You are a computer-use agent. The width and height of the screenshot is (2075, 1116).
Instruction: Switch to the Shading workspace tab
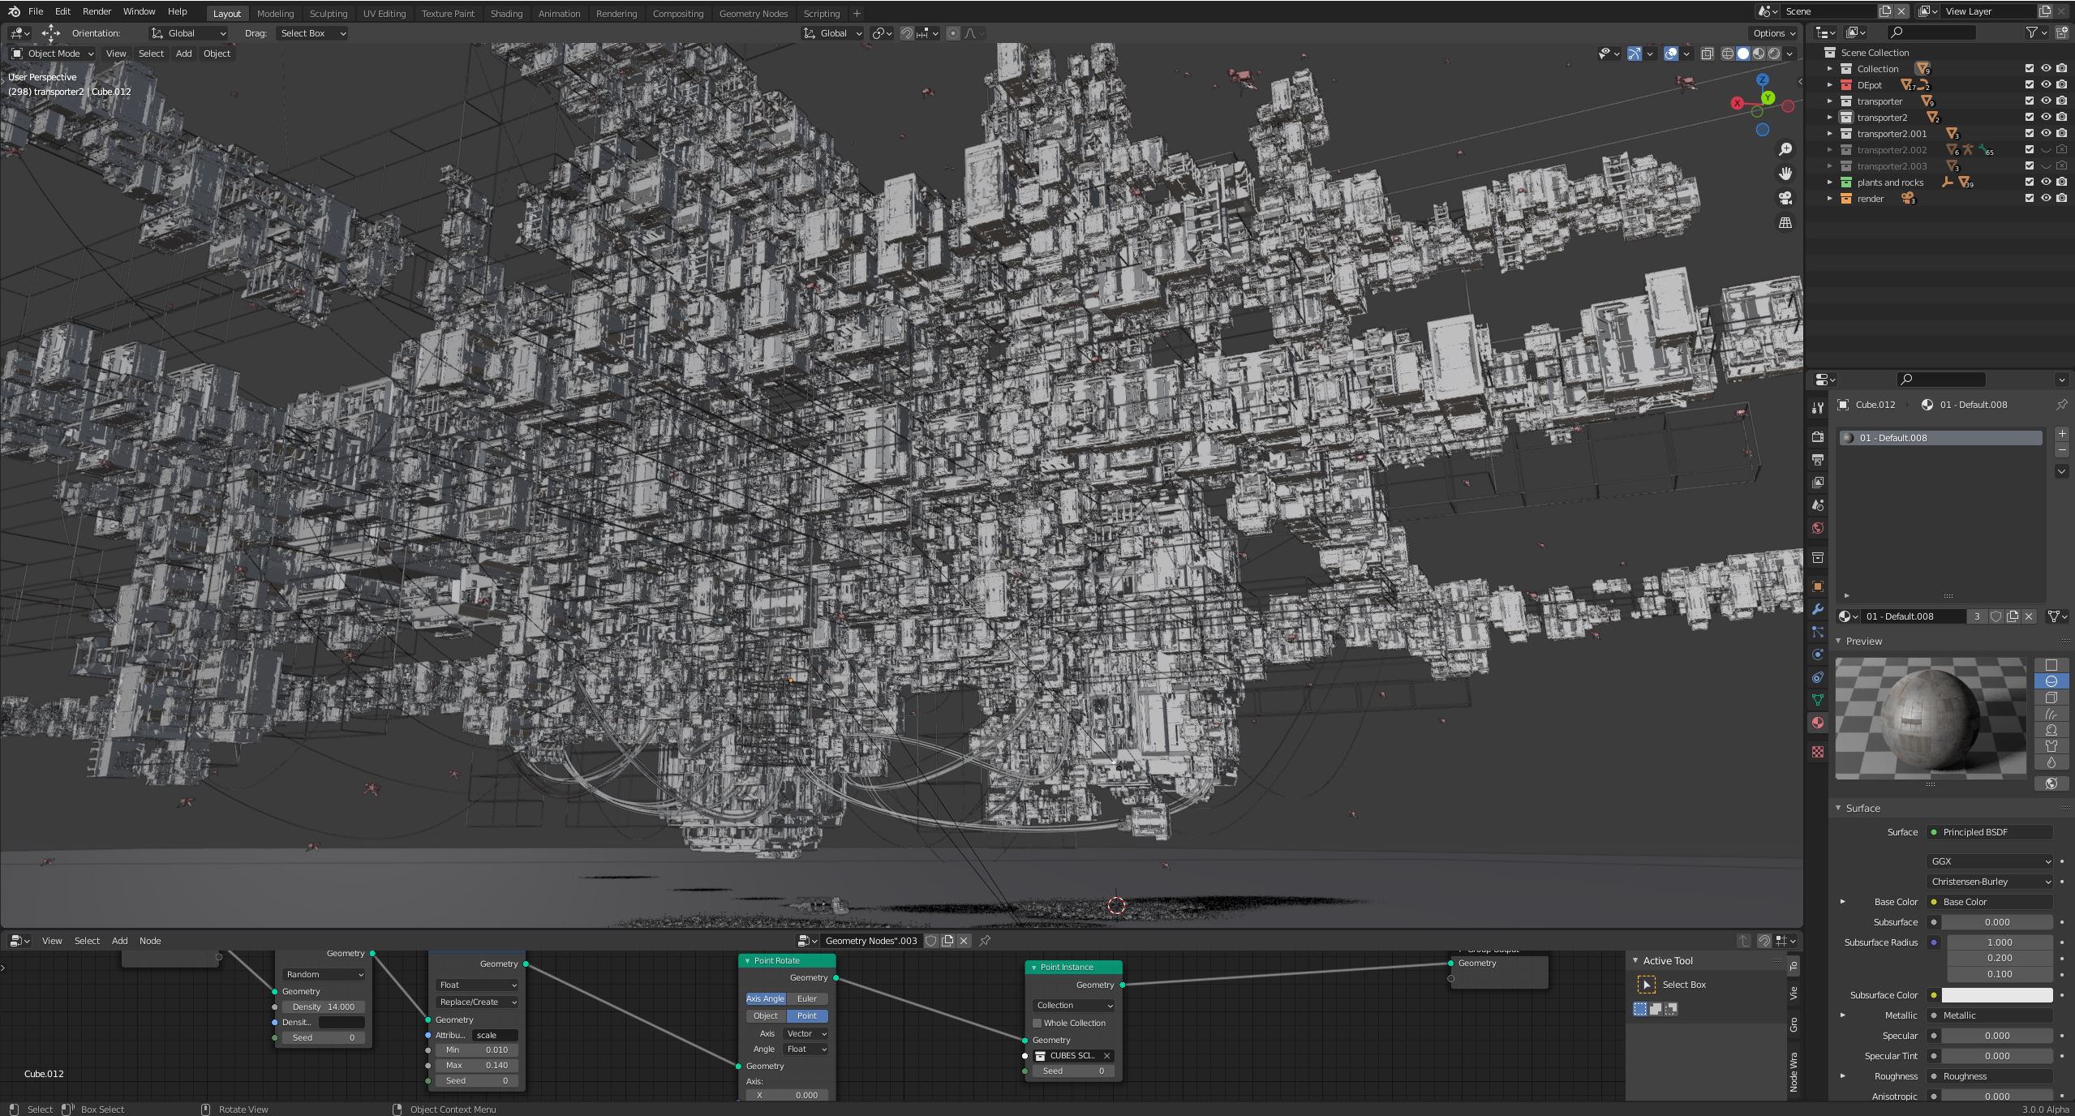click(x=506, y=14)
